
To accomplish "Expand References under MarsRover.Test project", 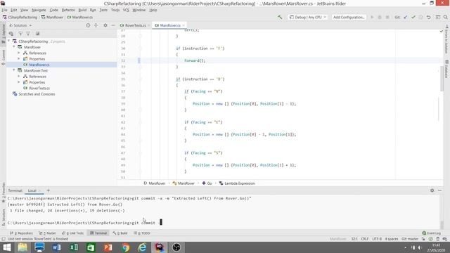I will [x=19, y=77].
